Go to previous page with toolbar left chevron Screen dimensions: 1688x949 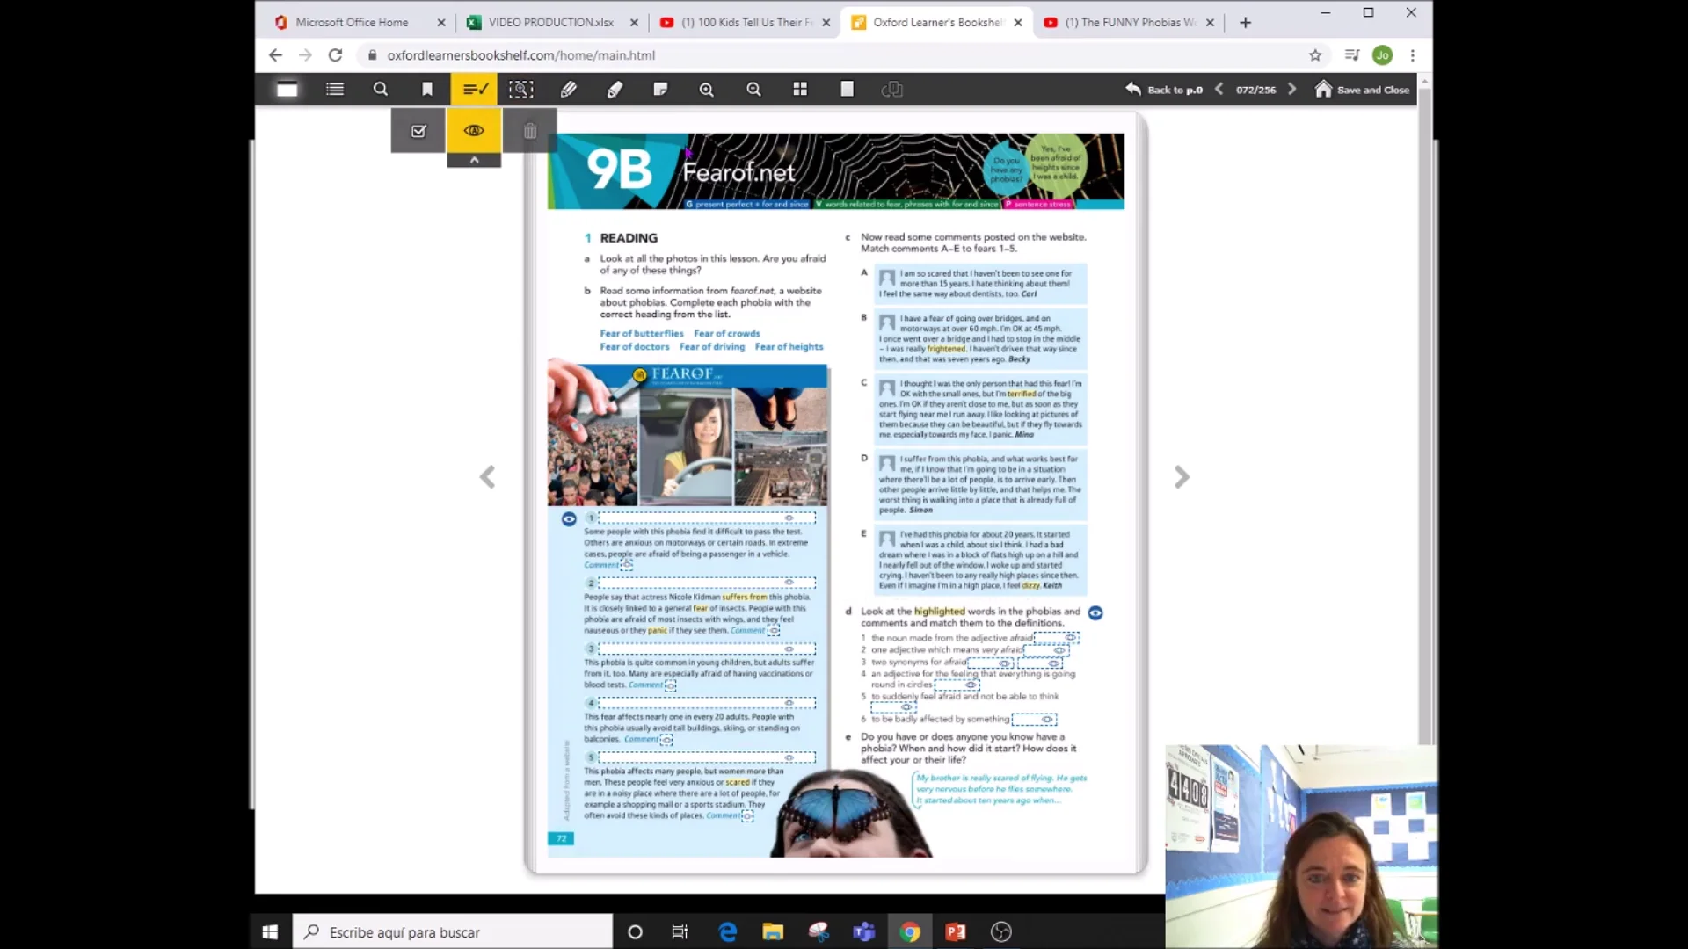[1219, 89]
